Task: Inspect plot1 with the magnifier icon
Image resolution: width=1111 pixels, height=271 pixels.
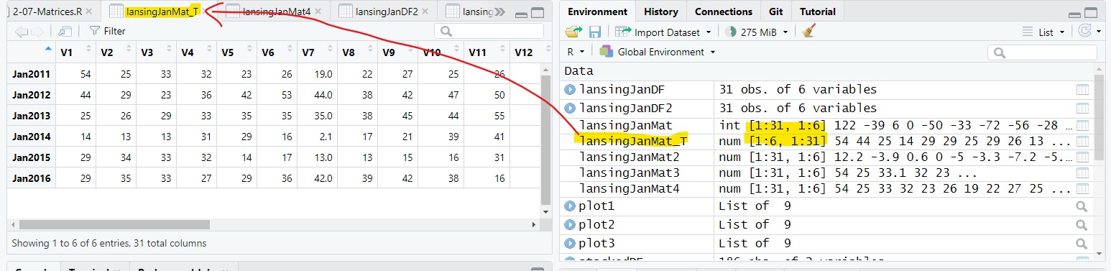Action: (x=1082, y=206)
